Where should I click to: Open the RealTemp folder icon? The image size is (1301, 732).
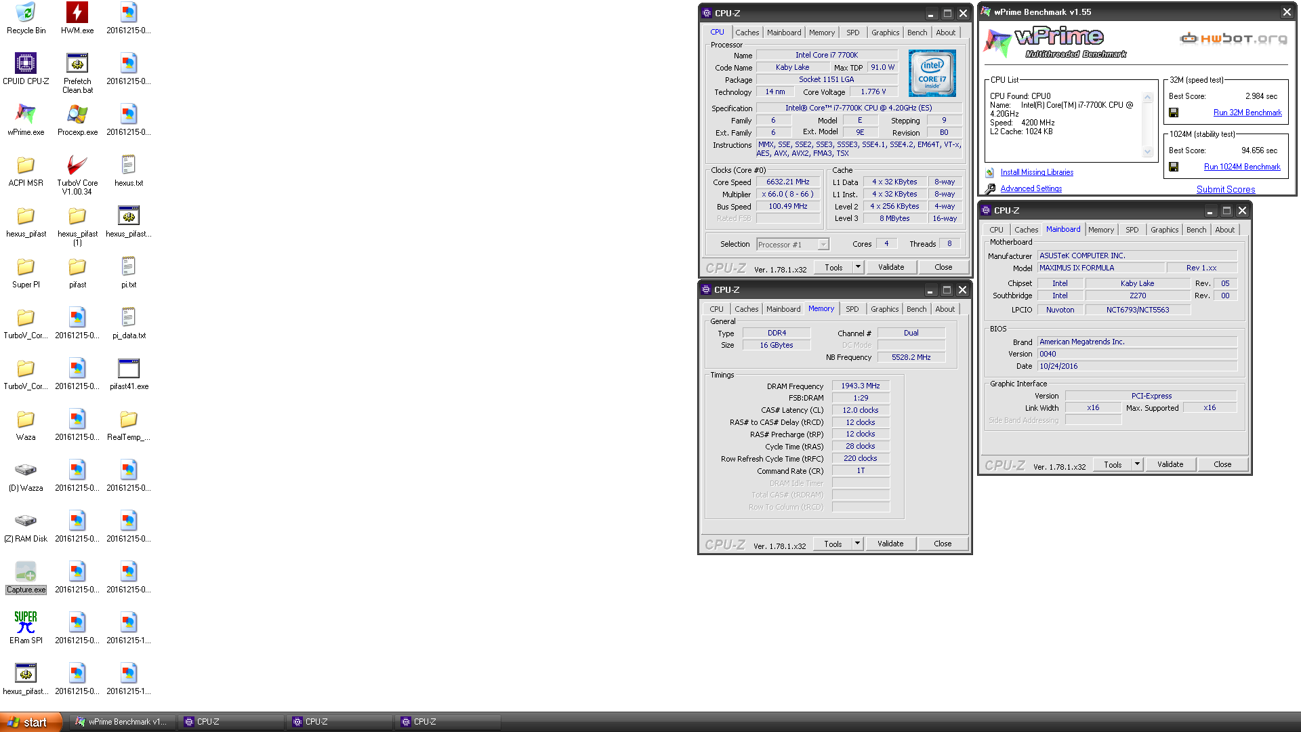tap(129, 425)
